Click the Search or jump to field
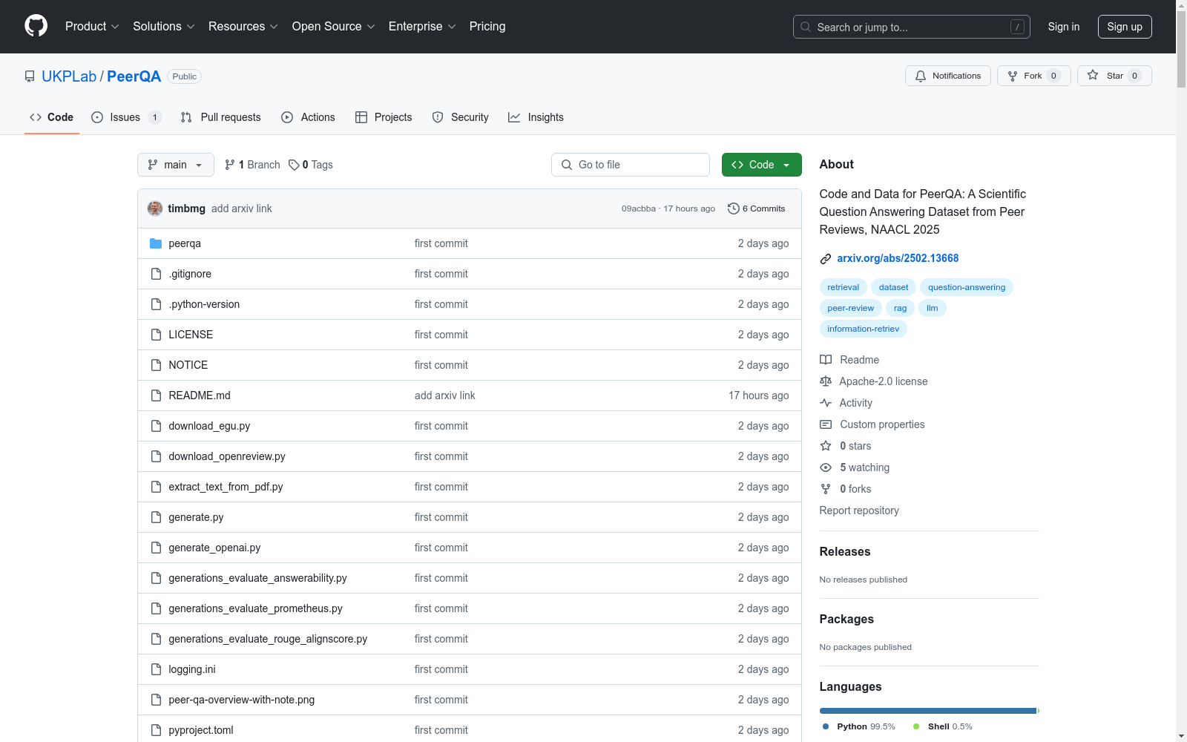Image resolution: width=1187 pixels, height=742 pixels. [912, 27]
